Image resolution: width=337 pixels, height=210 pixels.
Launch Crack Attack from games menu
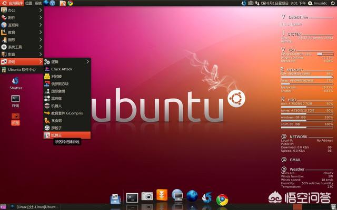click(67, 69)
